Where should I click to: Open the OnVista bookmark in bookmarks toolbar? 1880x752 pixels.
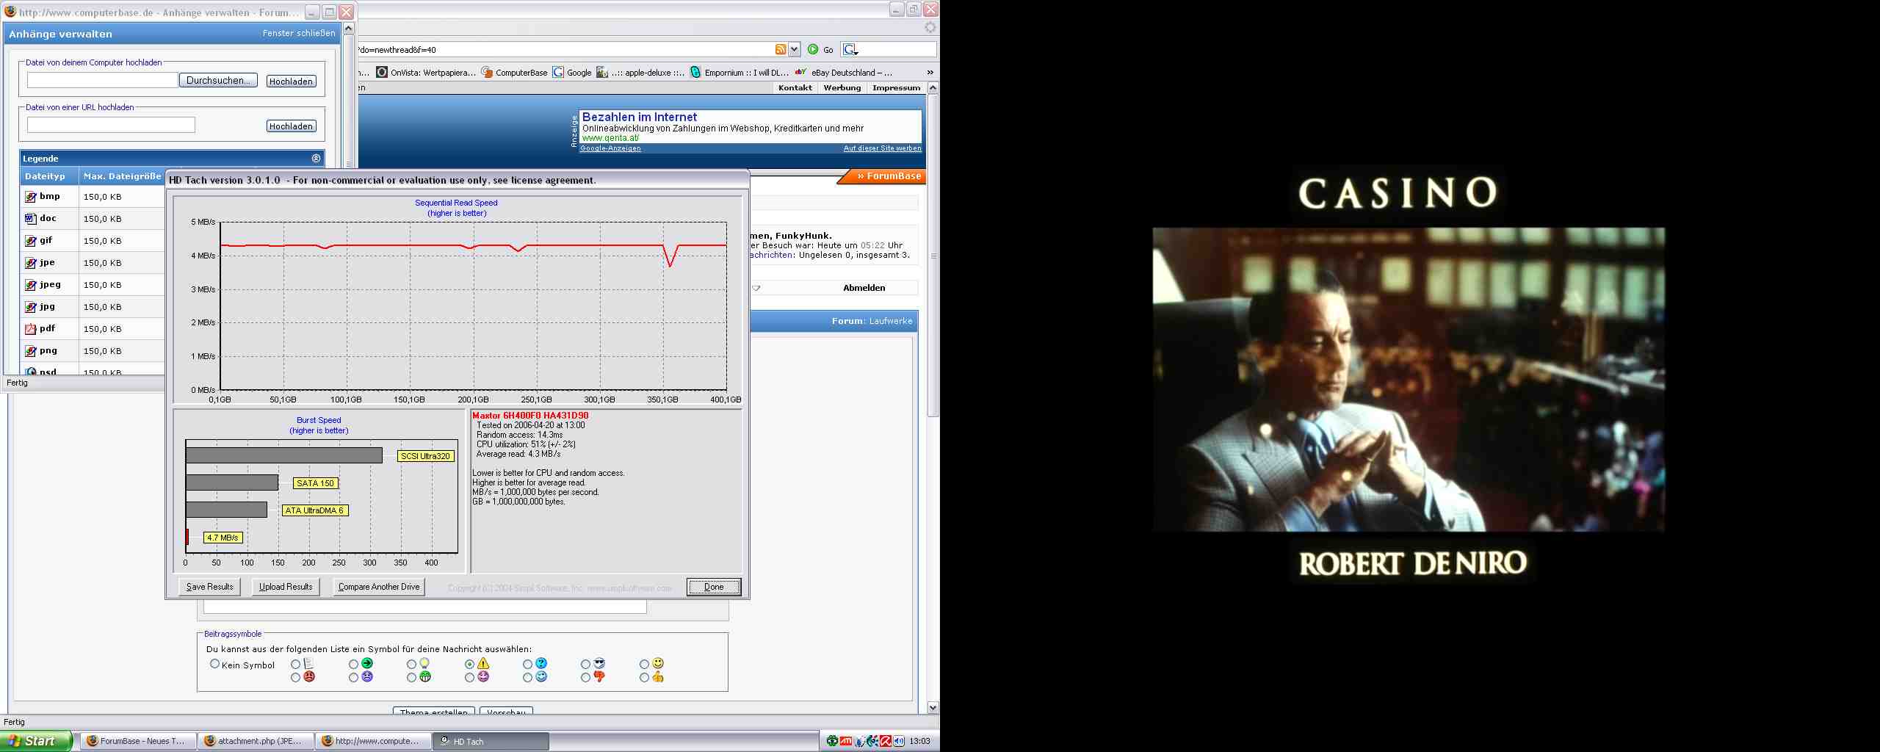(x=426, y=72)
